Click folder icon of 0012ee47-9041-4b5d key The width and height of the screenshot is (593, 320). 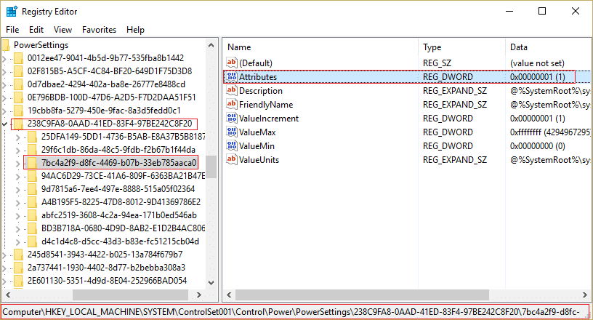click(x=18, y=58)
